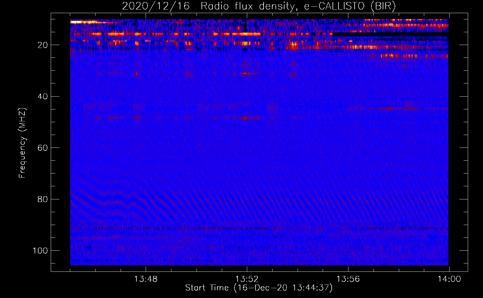This screenshot has height=298, width=483.
Task: Click the frequency tick label 60
Action: pos(43,148)
